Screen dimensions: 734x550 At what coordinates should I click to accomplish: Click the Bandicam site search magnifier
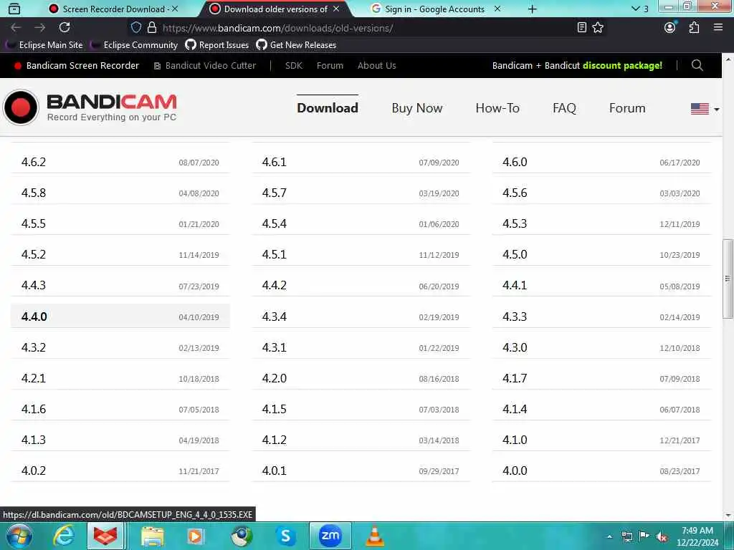pos(697,65)
